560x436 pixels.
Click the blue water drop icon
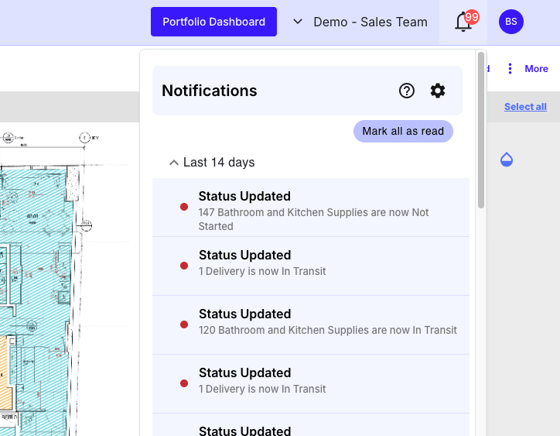507,160
